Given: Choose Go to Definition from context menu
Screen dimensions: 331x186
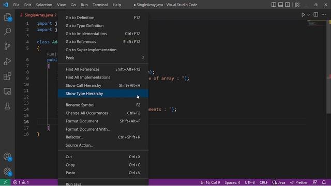Looking at the screenshot, I should click(103, 18).
